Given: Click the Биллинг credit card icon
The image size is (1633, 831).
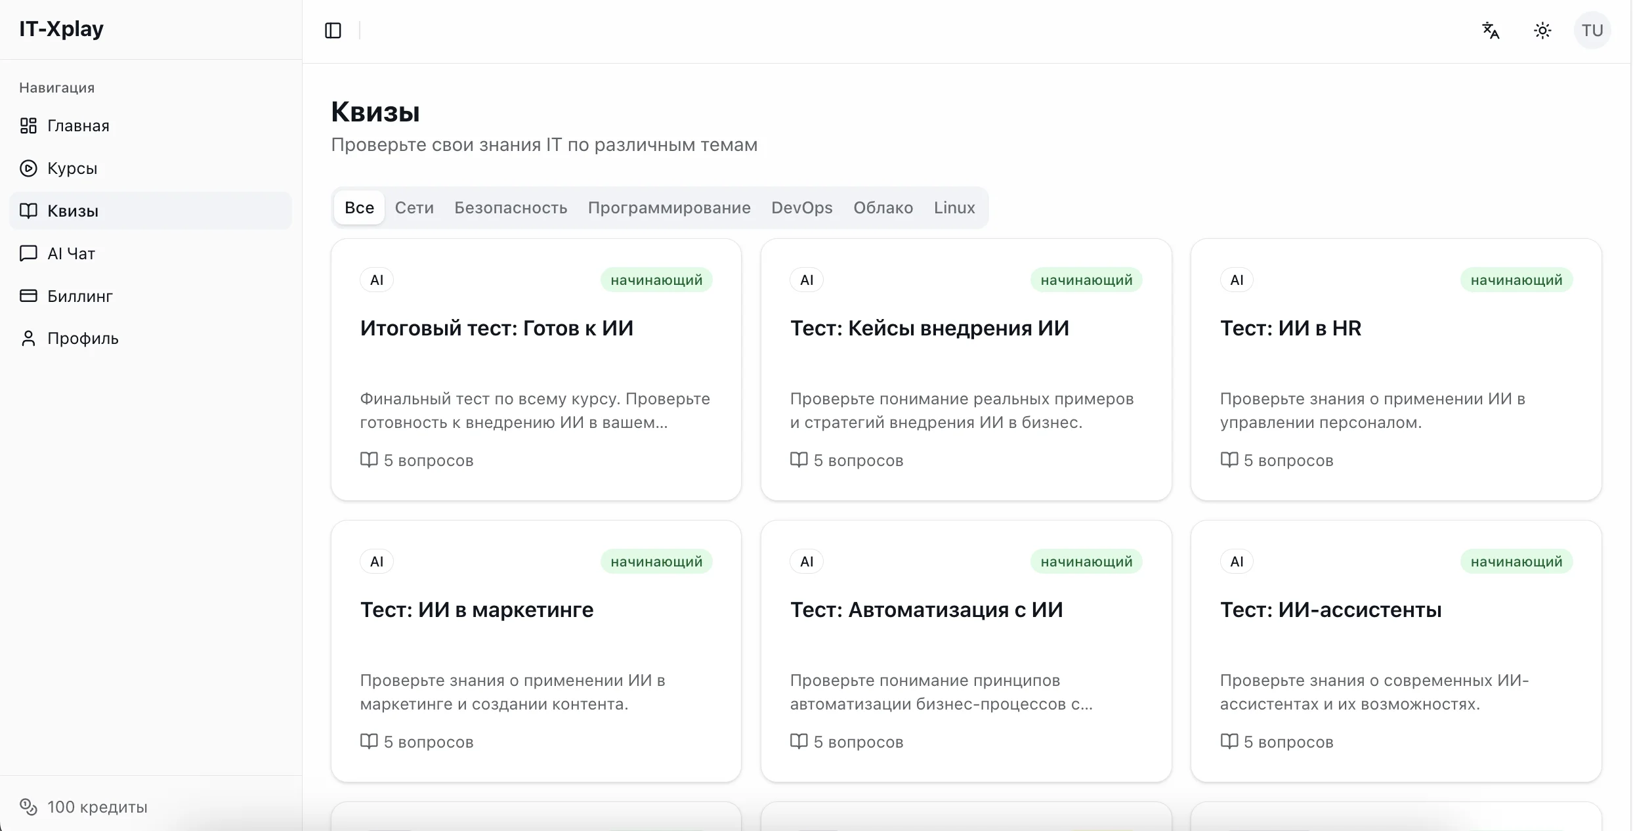Looking at the screenshot, I should [x=29, y=295].
